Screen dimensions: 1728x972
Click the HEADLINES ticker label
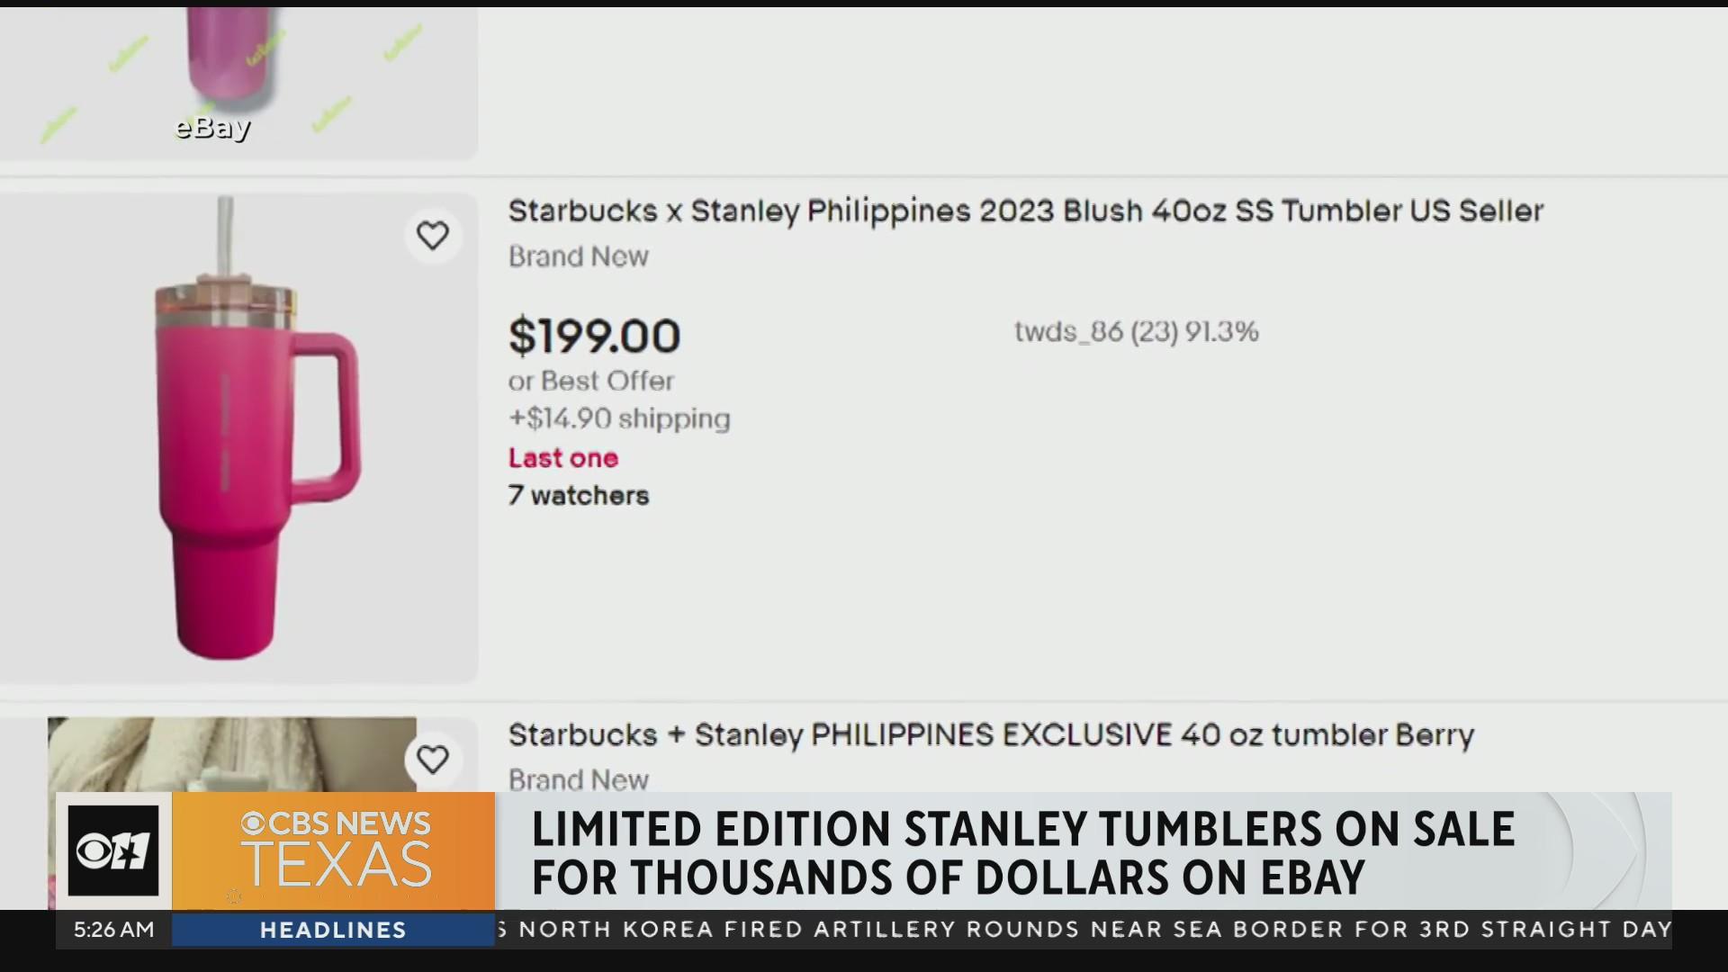click(x=333, y=930)
